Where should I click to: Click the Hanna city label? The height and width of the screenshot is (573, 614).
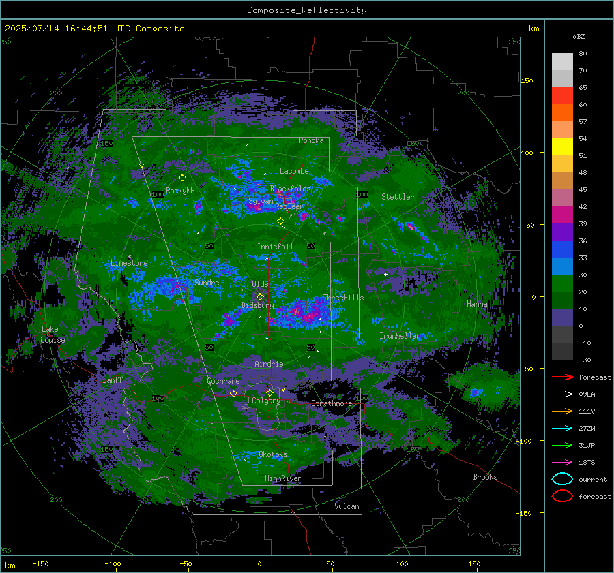(477, 303)
